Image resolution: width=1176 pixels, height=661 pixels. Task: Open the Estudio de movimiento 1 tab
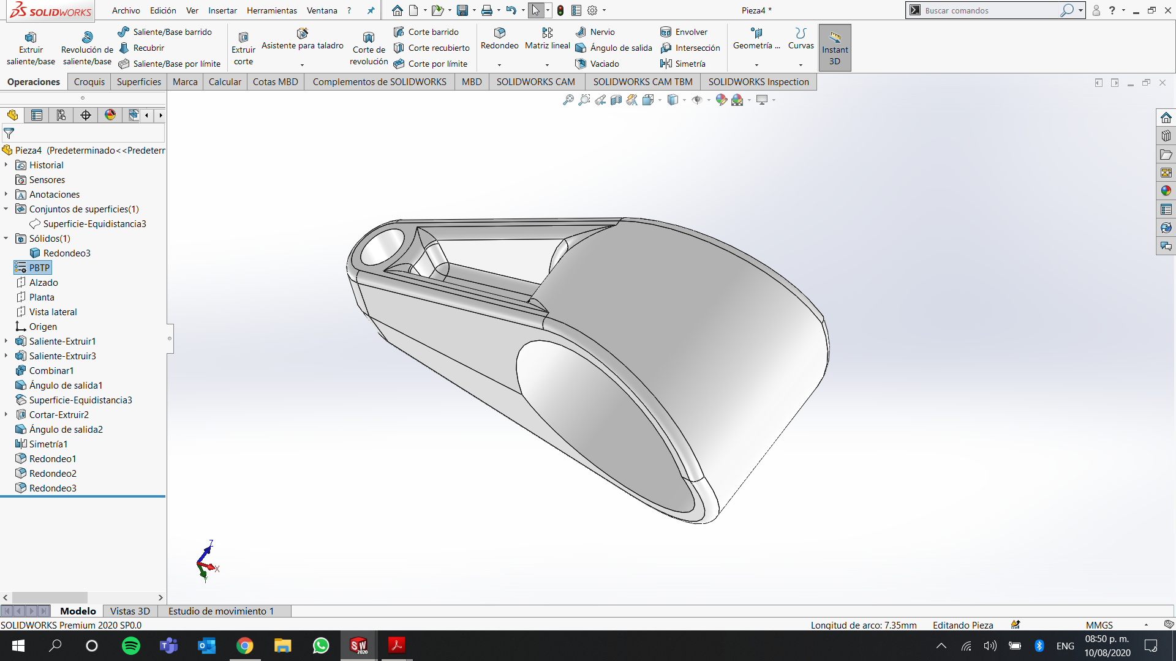221,611
